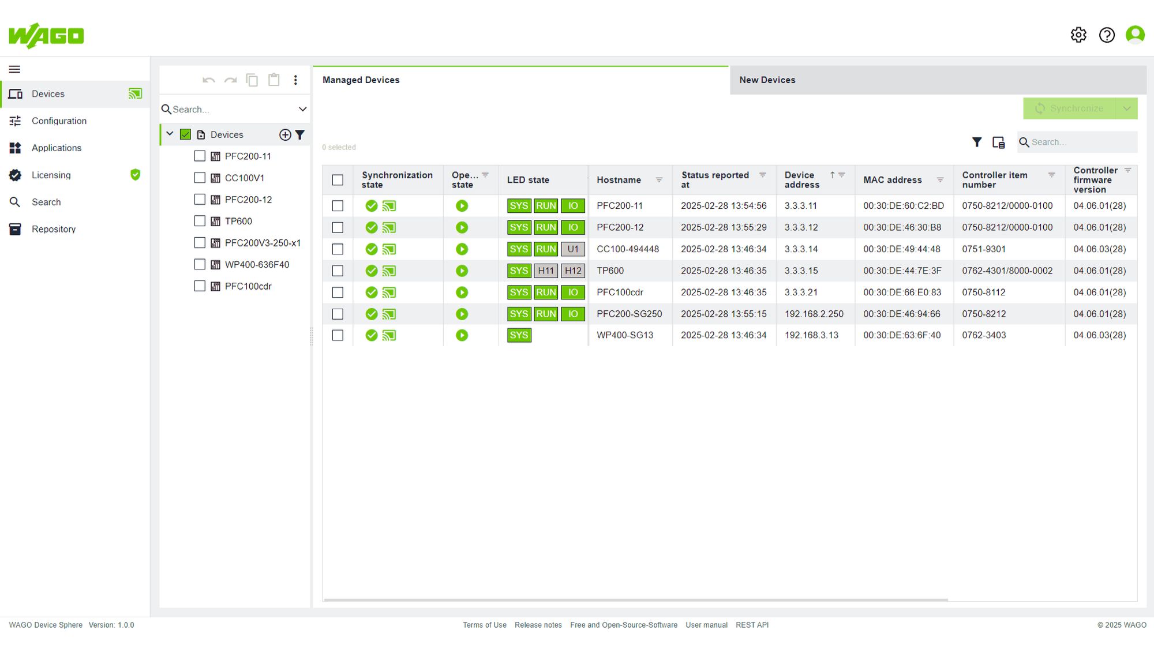Click the Licensing shield status icon

(135, 175)
